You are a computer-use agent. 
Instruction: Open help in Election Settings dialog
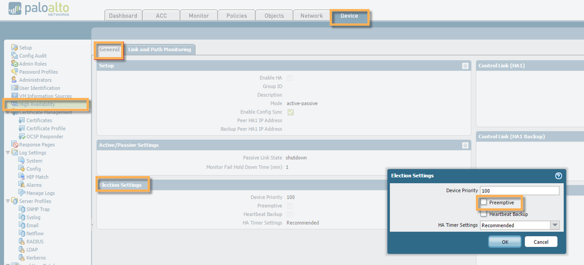pos(558,176)
